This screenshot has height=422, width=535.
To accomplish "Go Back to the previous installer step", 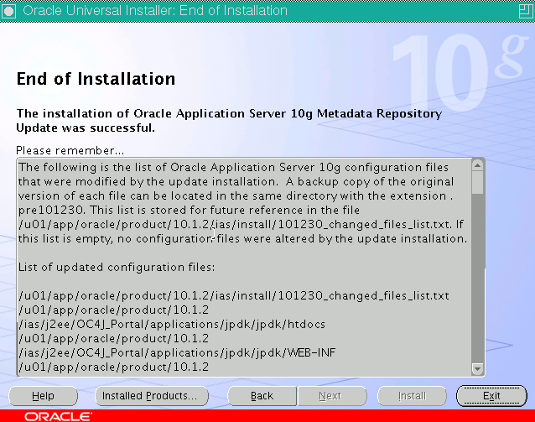I will pyautogui.click(x=262, y=396).
